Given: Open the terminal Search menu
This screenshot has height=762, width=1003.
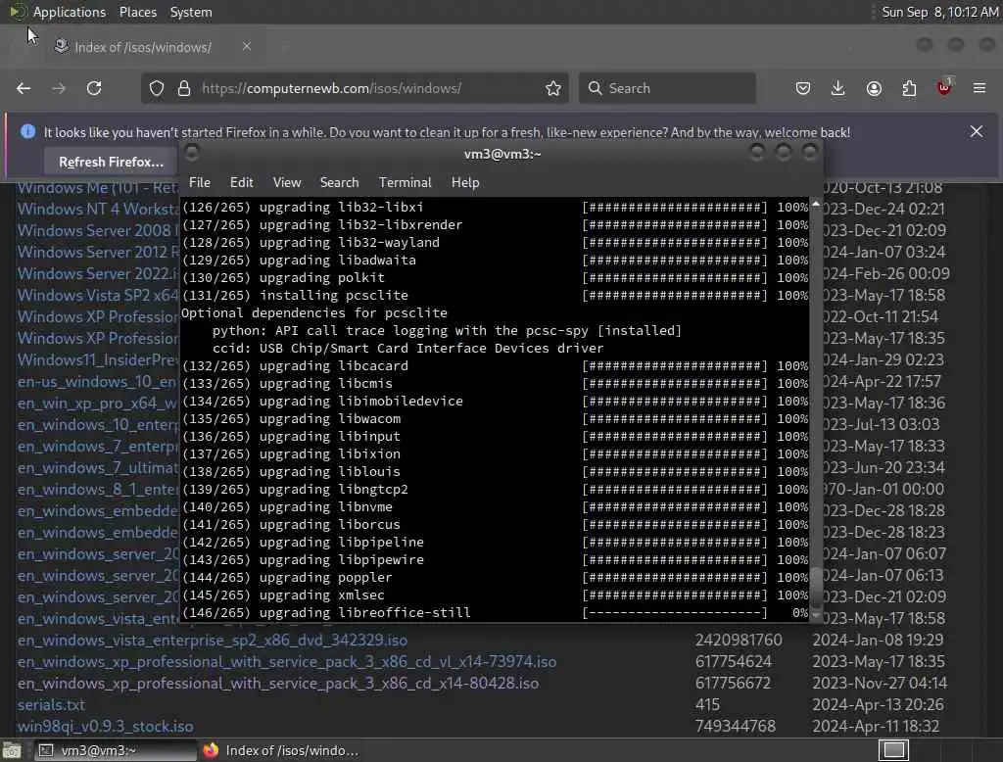Looking at the screenshot, I should [x=339, y=182].
